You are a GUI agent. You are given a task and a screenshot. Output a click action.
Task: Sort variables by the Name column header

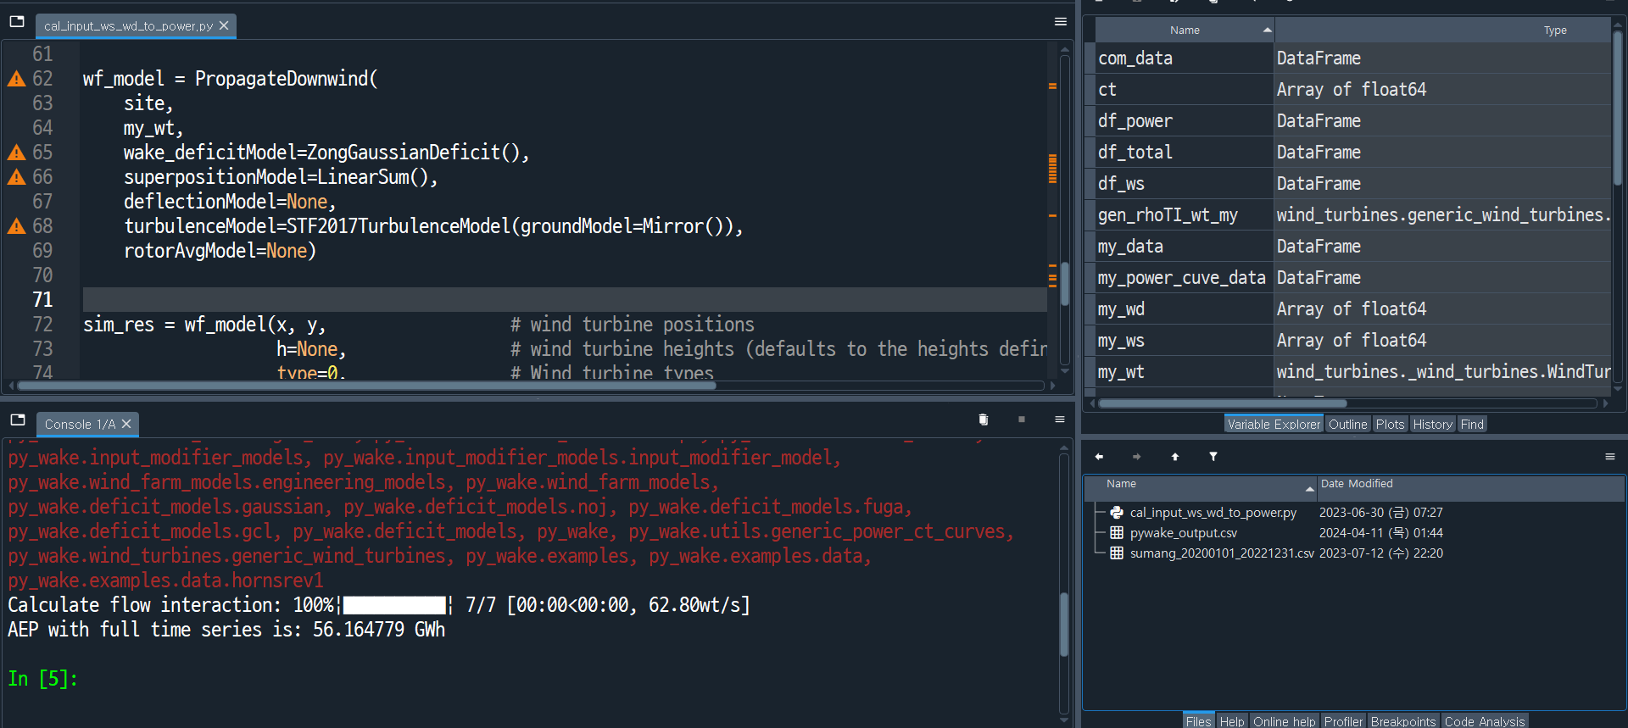tap(1185, 30)
